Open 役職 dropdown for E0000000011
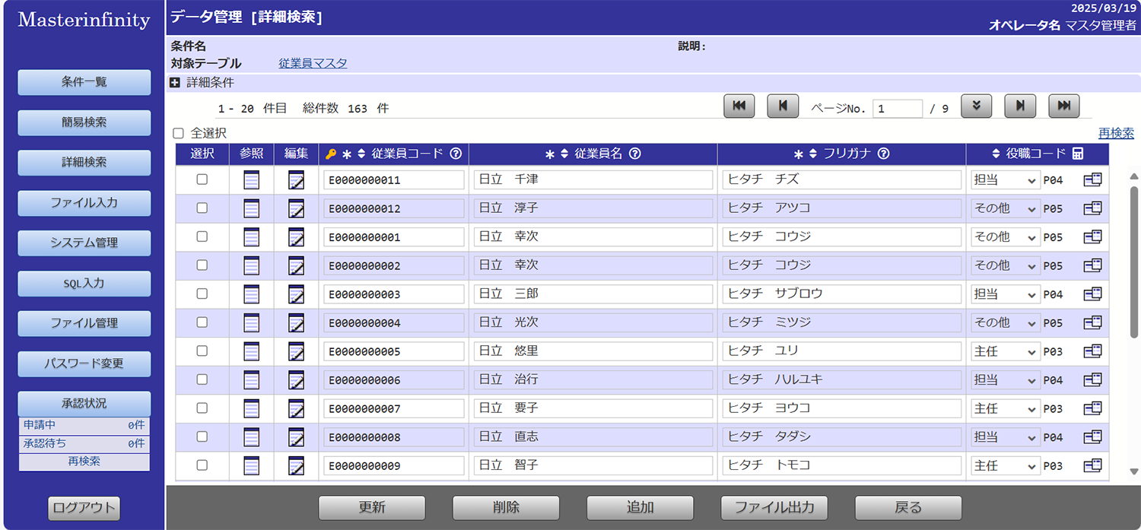The width and height of the screenshot is (1141, 530). pos(1005,180)
